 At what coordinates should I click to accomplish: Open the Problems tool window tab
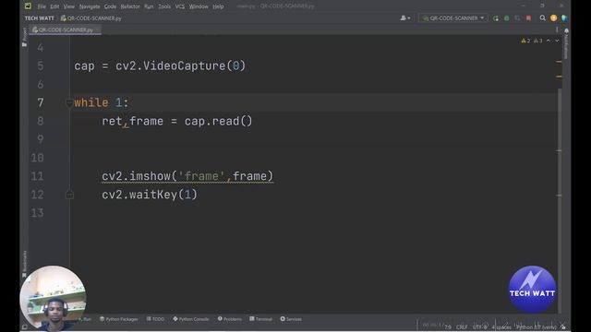(x=230, y=319)
